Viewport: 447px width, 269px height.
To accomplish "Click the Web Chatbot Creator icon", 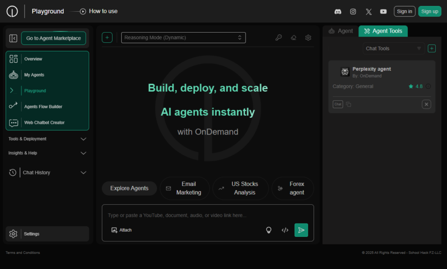I will (13, 123).
